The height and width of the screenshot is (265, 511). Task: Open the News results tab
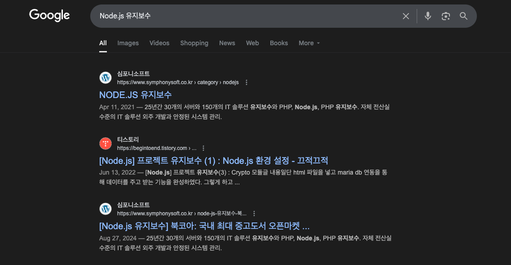coord(227,43)
